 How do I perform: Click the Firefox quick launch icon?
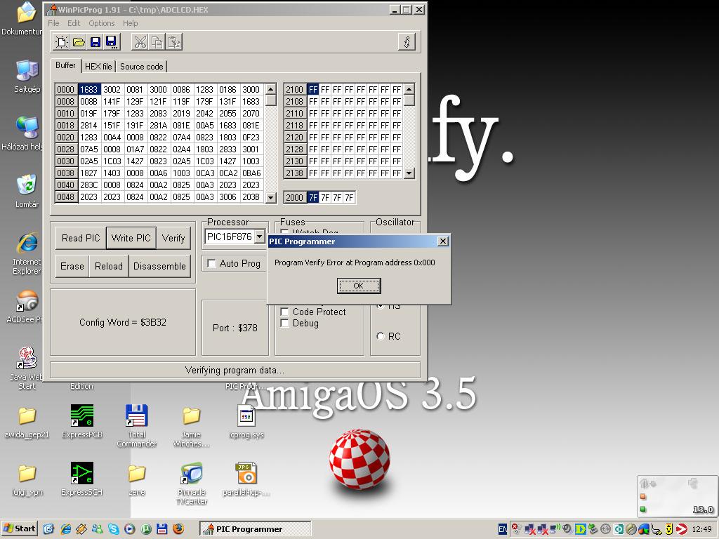click(x=178, y=529)
